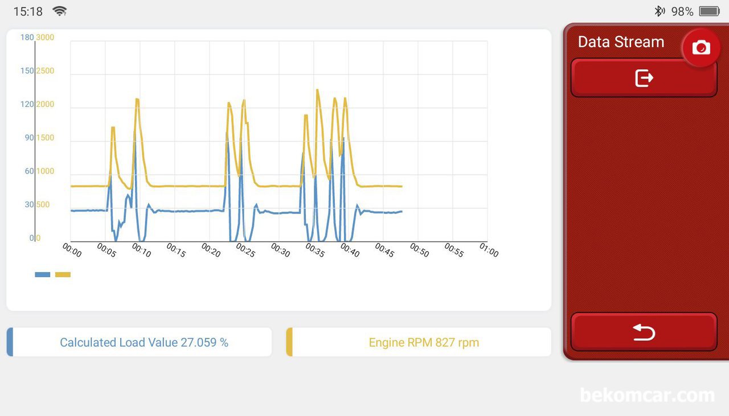The image size is (729, 416).
Task: Tap the camera screenshot icon
Action: click(701, 48)
